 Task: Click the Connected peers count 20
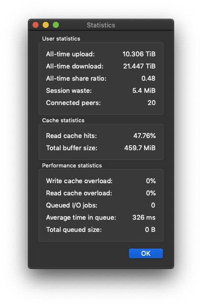tap(151, 103)
